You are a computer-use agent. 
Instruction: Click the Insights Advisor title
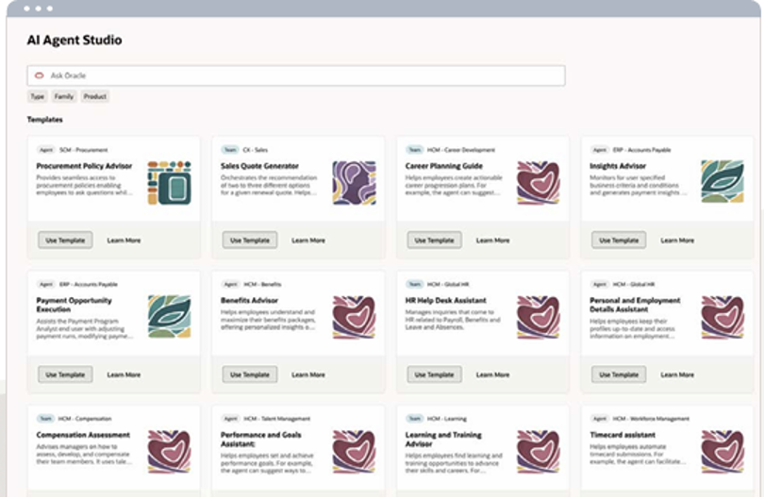click(618, 166)
